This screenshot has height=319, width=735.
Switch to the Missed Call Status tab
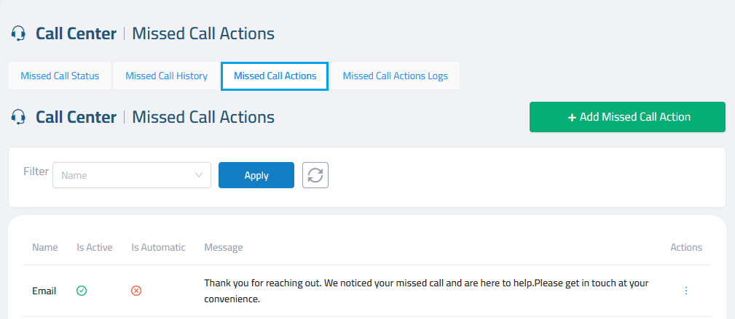coord(60,76)
